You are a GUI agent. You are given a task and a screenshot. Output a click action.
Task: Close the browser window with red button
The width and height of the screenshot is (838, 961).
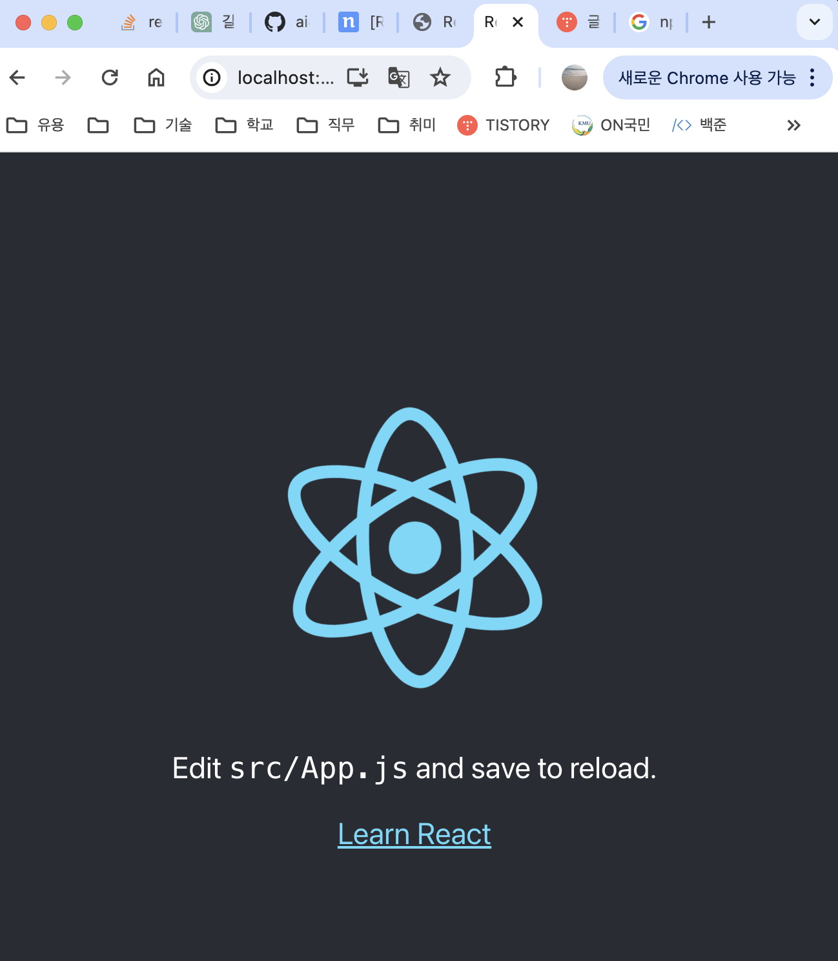click(x=23, y=23)
